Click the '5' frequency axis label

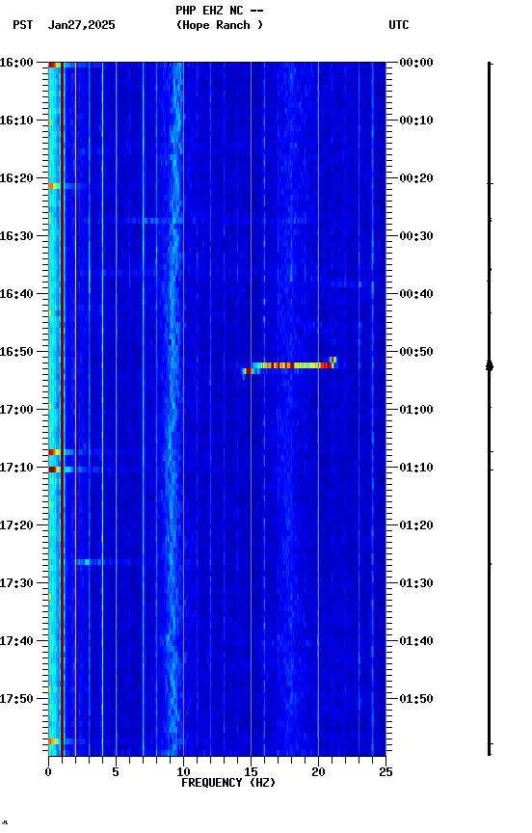point(116,772)
